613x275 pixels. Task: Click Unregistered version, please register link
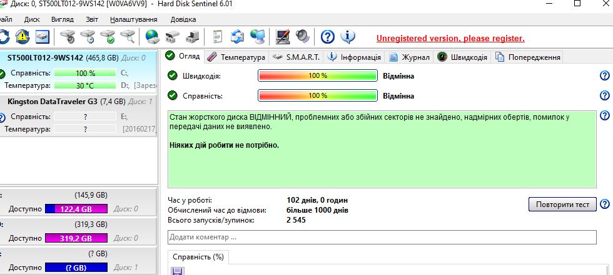coord(450,39)
